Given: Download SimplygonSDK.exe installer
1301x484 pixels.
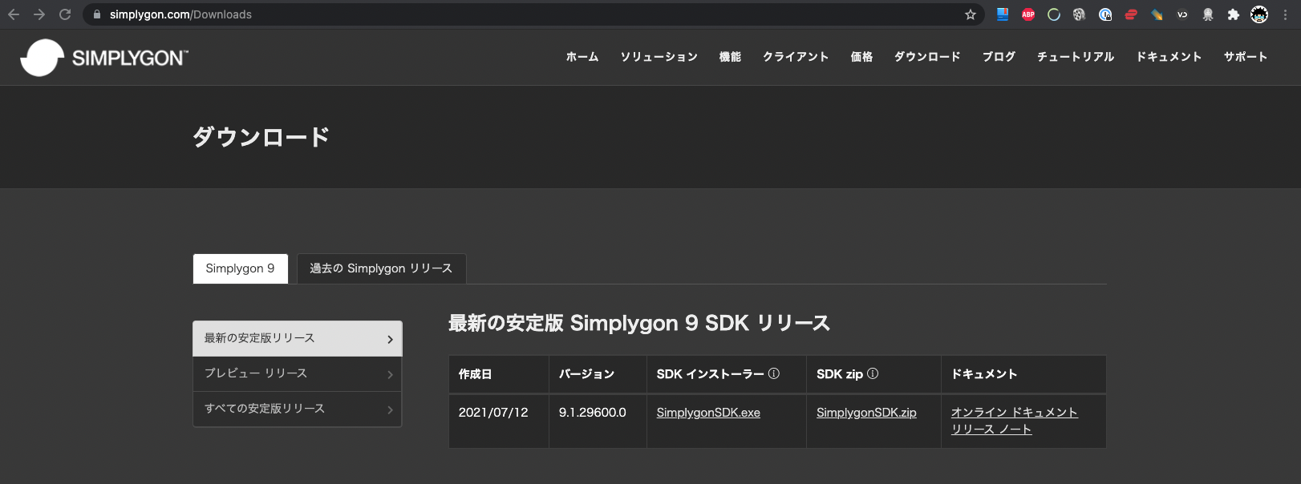Looking at the screenshot, I should coord(708,413).
